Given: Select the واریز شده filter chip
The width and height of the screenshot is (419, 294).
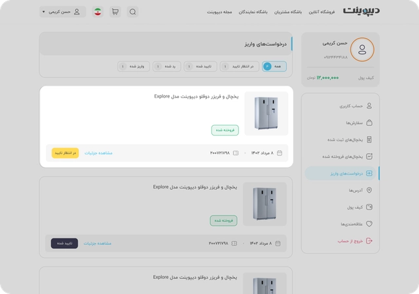Looking at the screenshot, I should 134,66.
